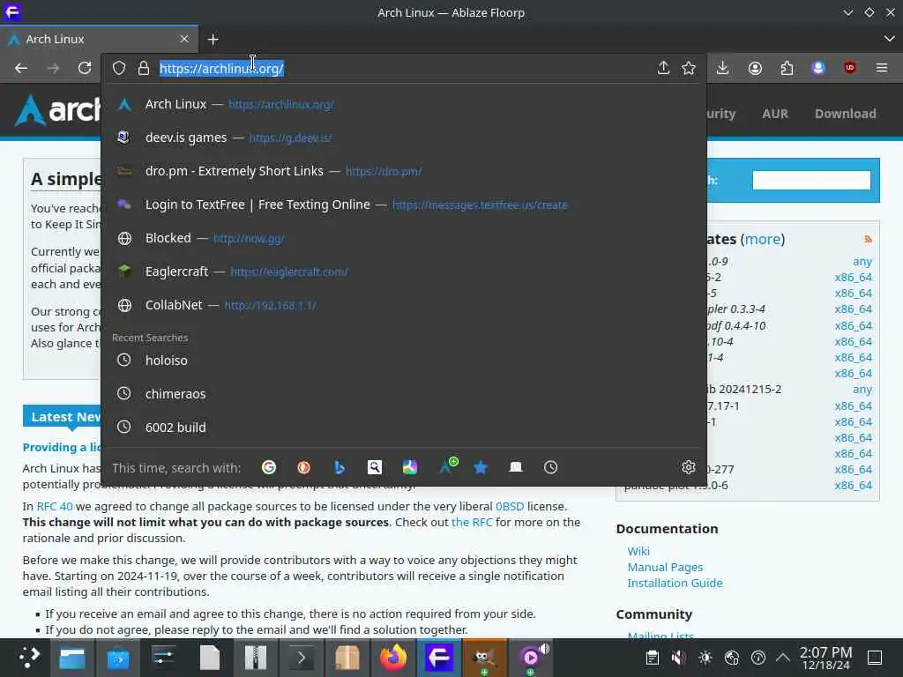Open search settings gear
Screen dimensions: 903x677
click(x=689, y=467)
